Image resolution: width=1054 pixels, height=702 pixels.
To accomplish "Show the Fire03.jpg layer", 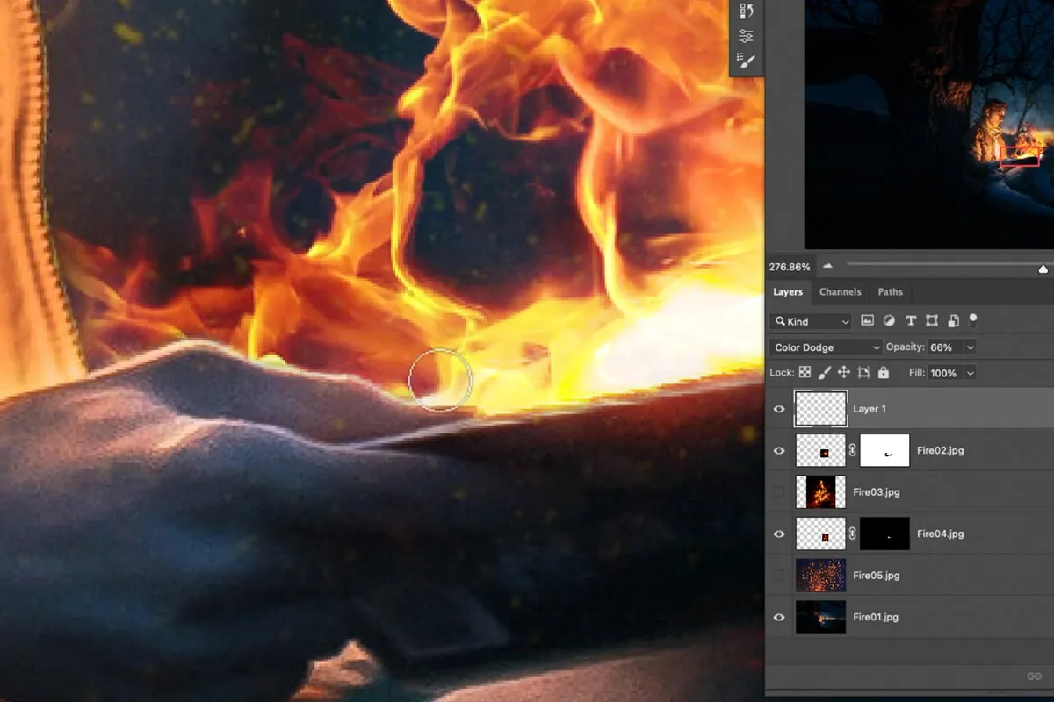I will coord(779,492).
